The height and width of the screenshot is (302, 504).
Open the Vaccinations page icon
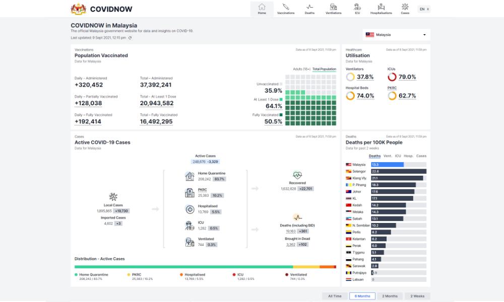(286, 8)
